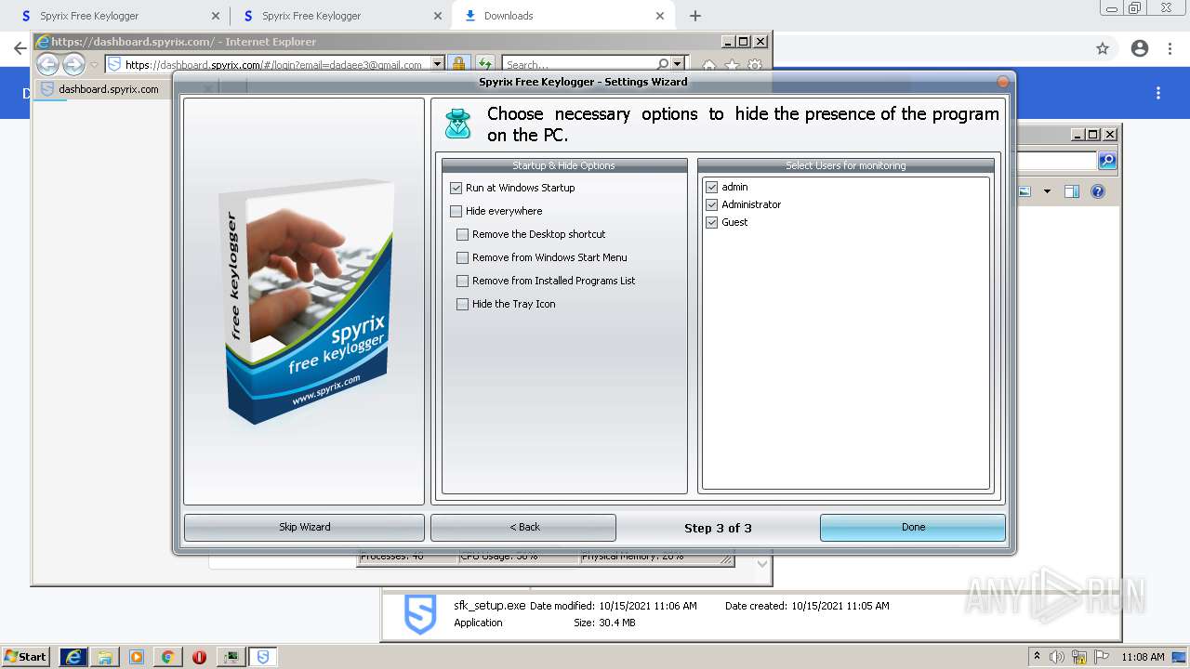Image resolution: width=1190 pixels, height=669 pixels.
Task: Open the Windows Start button
Action: 25,656
